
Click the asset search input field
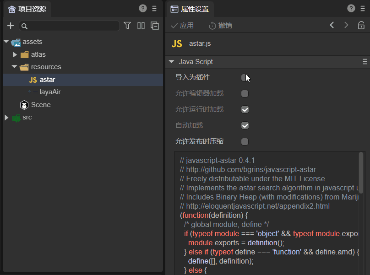pyautogui.click(x=73, y=26)
